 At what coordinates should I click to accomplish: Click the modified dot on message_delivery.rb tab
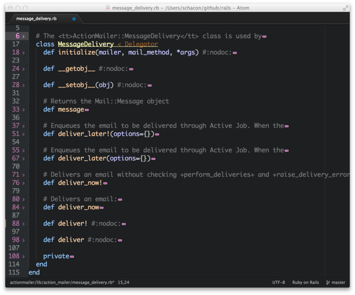pyautogui.click(x=74, y=19)
